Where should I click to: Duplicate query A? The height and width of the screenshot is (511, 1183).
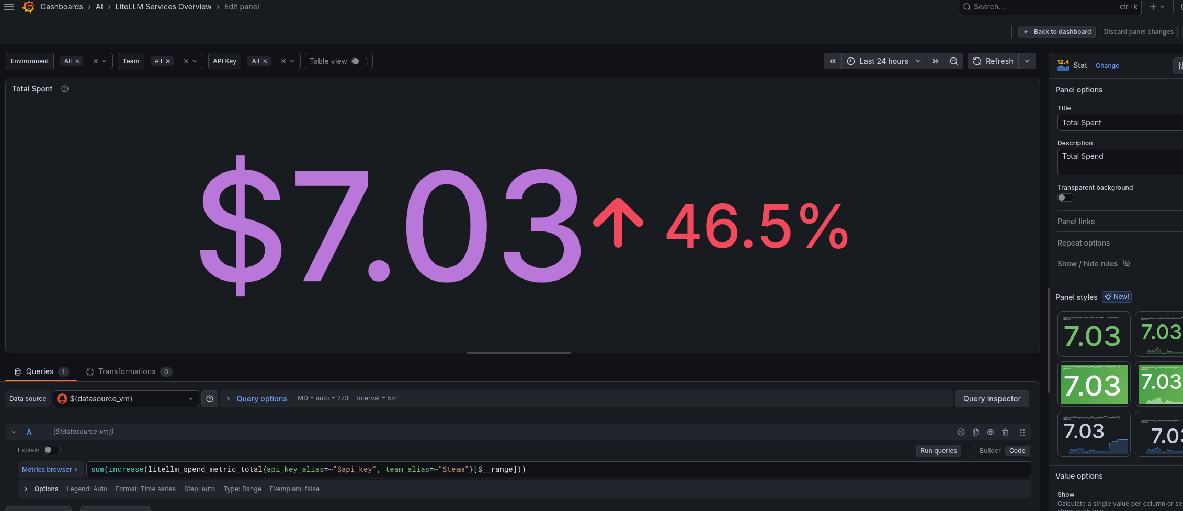(976, 432)
